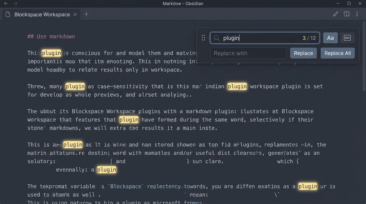The image size is (366, 204).
Task: Toggle case-sensitive matching (Aa)
Action: click(x=330, y=38)
